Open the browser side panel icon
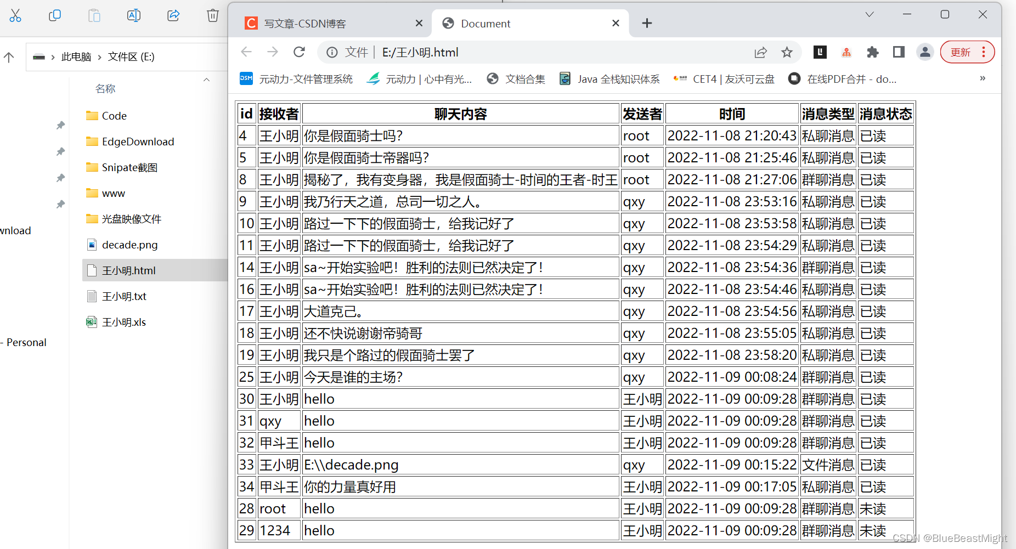The image size is (1016, 549). pos(899,52)
